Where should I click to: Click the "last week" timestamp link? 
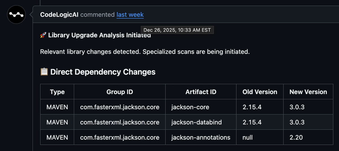[x=130, y=15]
